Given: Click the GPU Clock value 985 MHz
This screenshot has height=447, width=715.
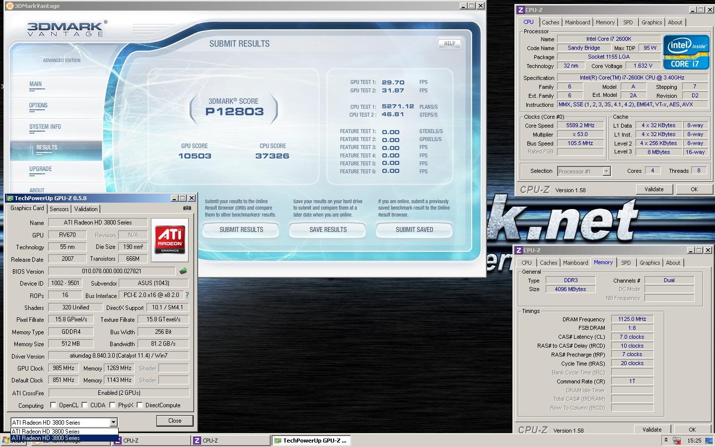Looking at the screenshot, I should click(64, 368).
